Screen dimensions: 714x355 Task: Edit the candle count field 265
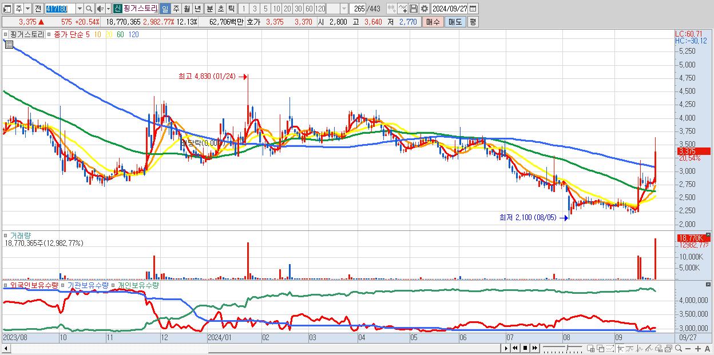pyautogui.click(x=358, y=9)
